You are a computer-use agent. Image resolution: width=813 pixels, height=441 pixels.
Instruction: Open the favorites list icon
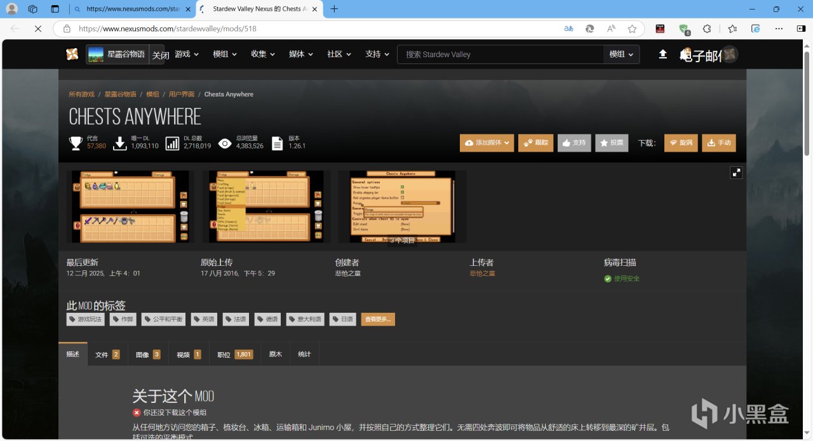(x=732, y=29)
